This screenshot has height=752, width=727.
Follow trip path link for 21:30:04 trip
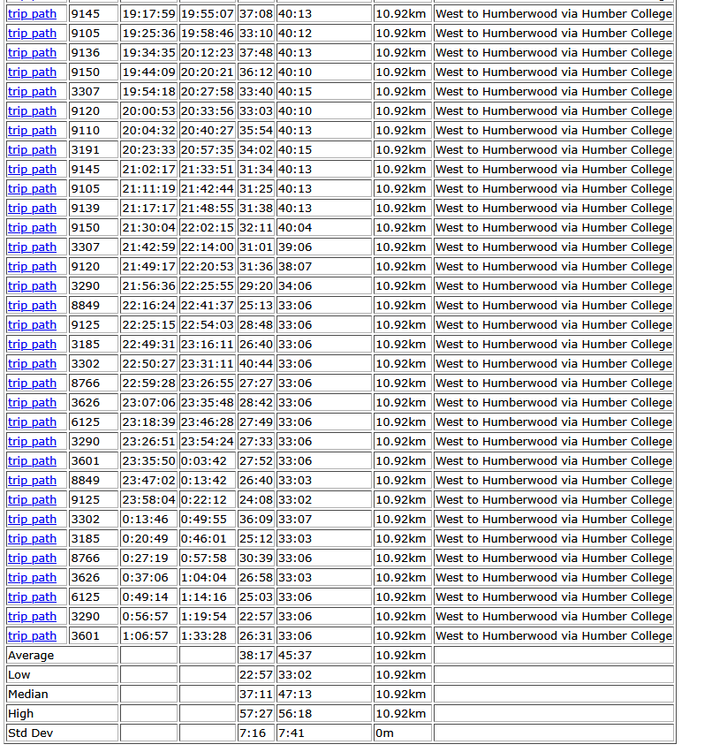pos(32,228)
